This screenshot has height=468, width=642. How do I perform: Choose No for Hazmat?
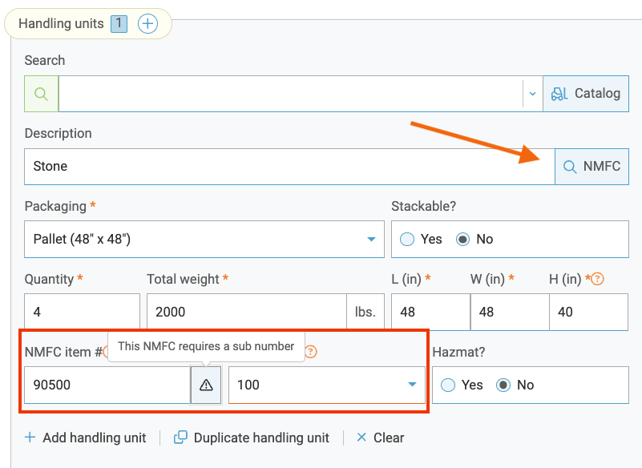tap(503, 385)
